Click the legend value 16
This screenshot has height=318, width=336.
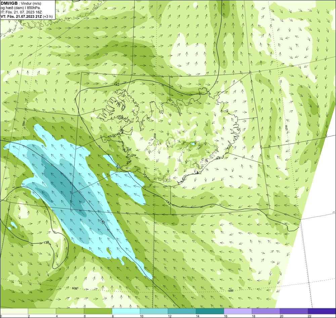click(x=226, y=316)
